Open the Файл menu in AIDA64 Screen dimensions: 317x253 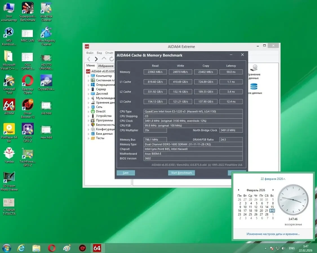point(90,53)
